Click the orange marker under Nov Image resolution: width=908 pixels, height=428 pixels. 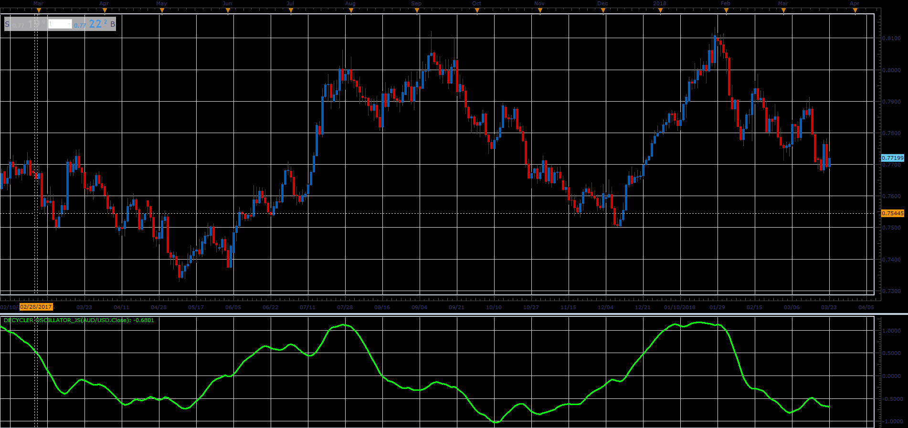540,10
